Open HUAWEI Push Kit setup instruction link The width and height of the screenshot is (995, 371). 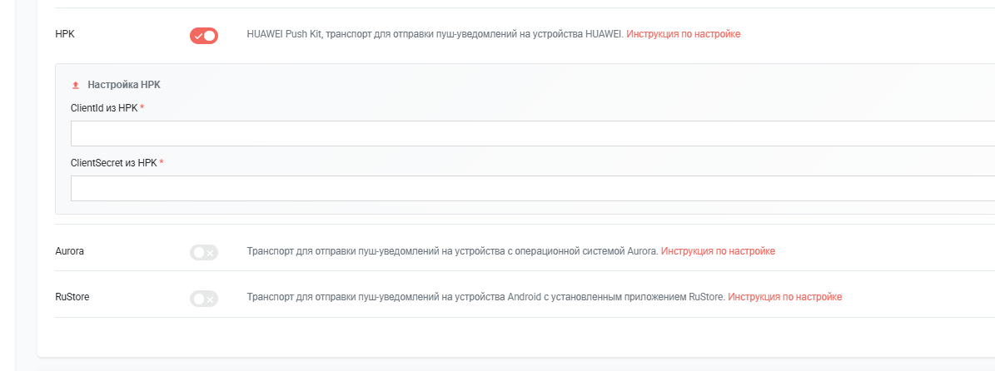(x=683, y=34)
